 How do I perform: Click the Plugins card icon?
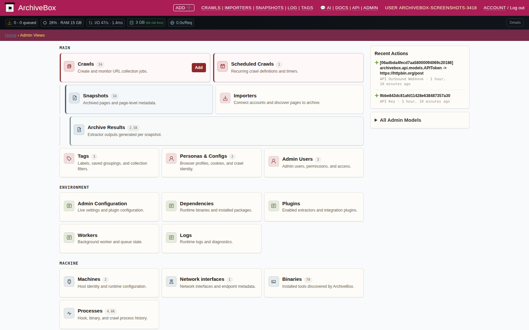(x=274, y=206)
